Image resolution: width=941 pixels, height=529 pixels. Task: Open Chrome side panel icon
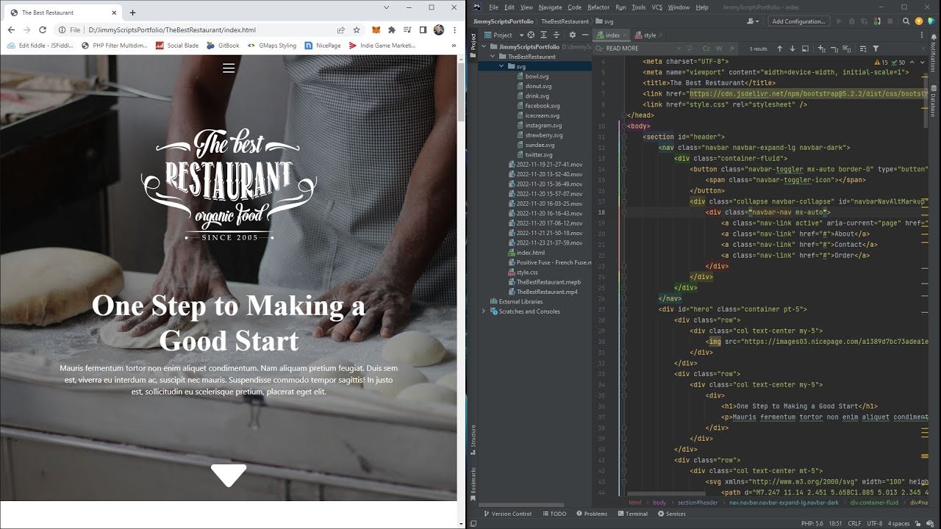423,30
